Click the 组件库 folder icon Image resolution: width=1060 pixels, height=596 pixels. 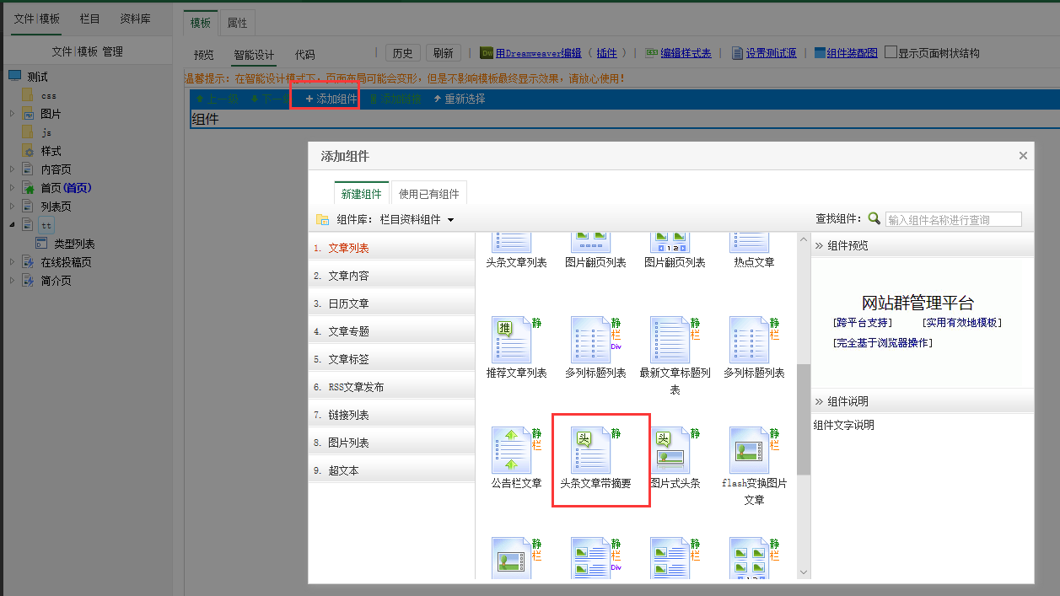pyautogui.click(x=322, y=219)
